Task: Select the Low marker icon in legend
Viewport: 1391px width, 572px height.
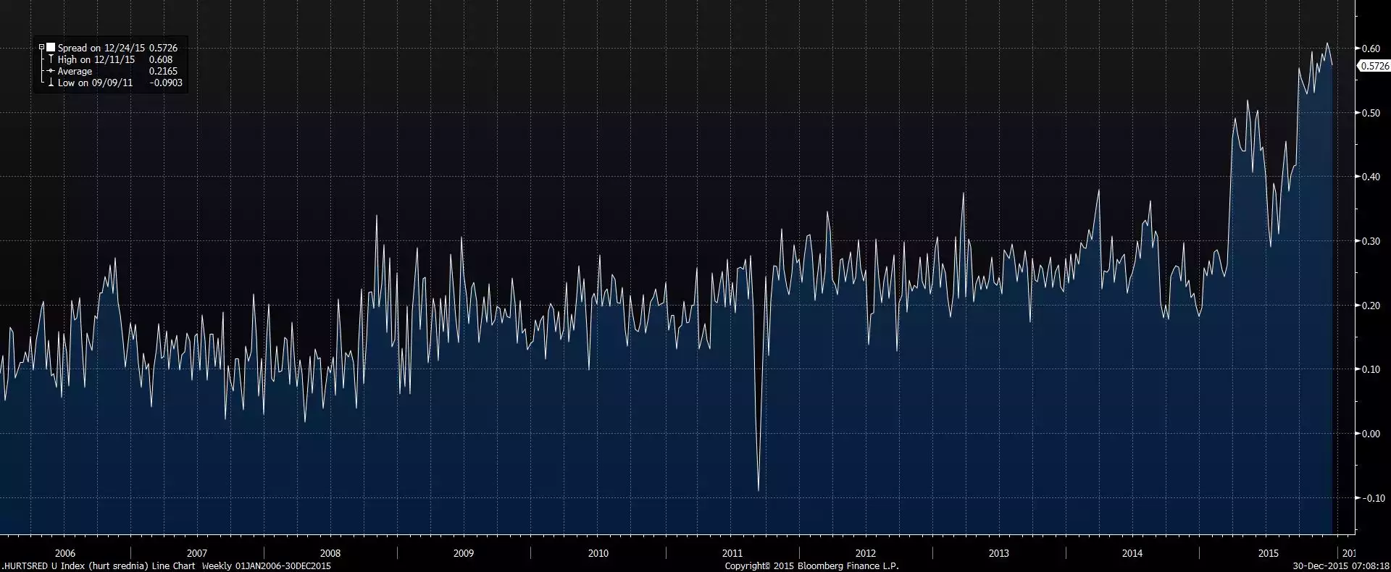Action: (51, 83)
